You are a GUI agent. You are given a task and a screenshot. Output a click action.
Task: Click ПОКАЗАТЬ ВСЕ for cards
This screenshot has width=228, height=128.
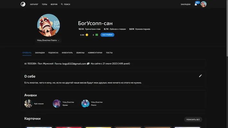pyautogui.click(x=193, y=119)
